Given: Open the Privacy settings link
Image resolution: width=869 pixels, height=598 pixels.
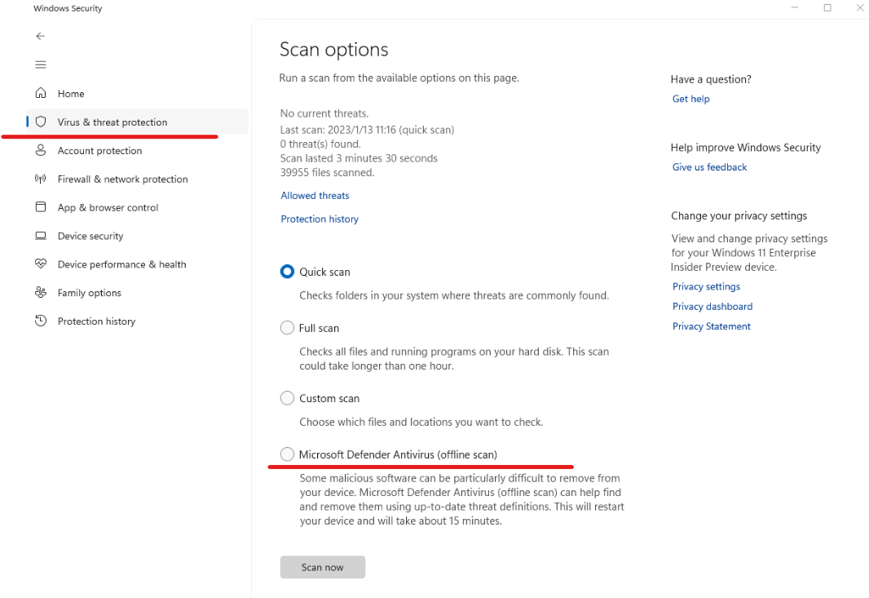Looking at the screenshot, I should click(706, 286).
